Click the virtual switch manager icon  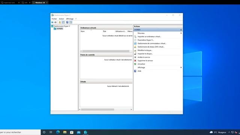tap(135, 43)
